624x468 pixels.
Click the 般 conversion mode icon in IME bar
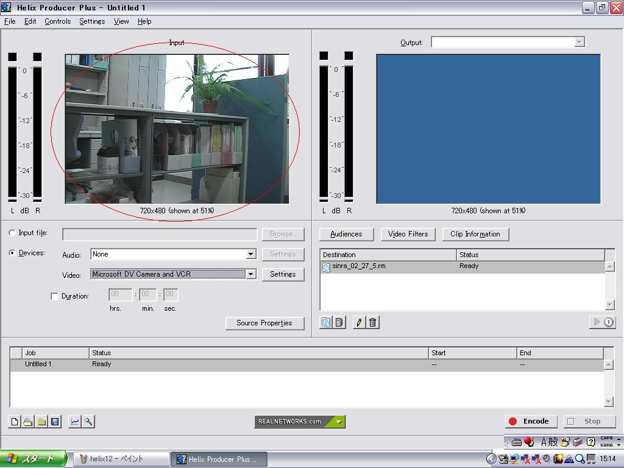point(553,442)
